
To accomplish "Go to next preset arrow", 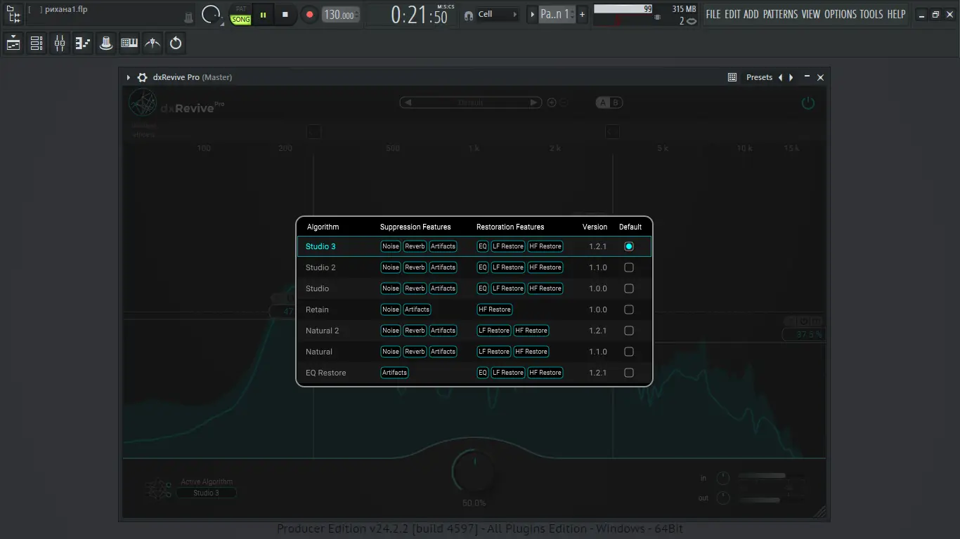I will point(791,77).
